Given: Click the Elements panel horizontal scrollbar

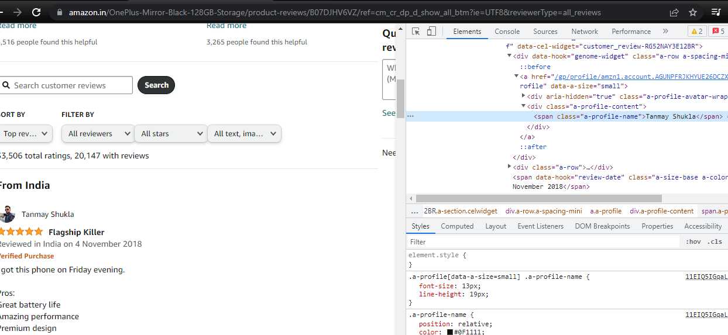Looking at the screenshot, I should pyautogui.click(x=538, y=199).
